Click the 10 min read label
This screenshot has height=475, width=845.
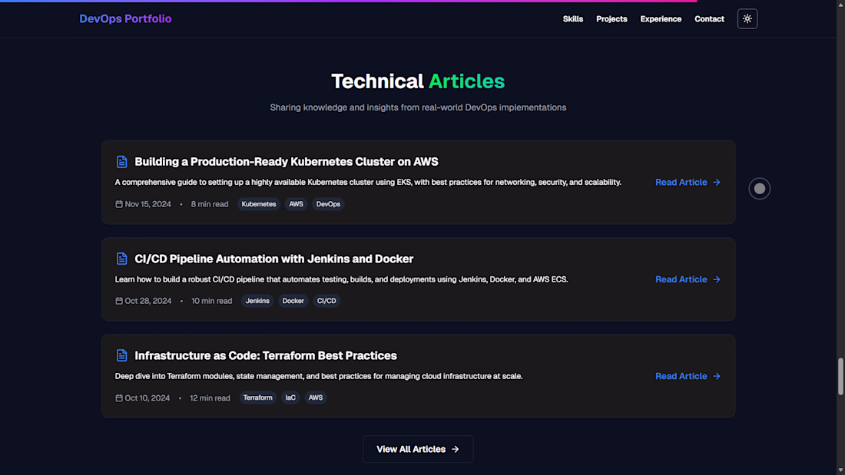pyautogui.click(x=212, y=301)
